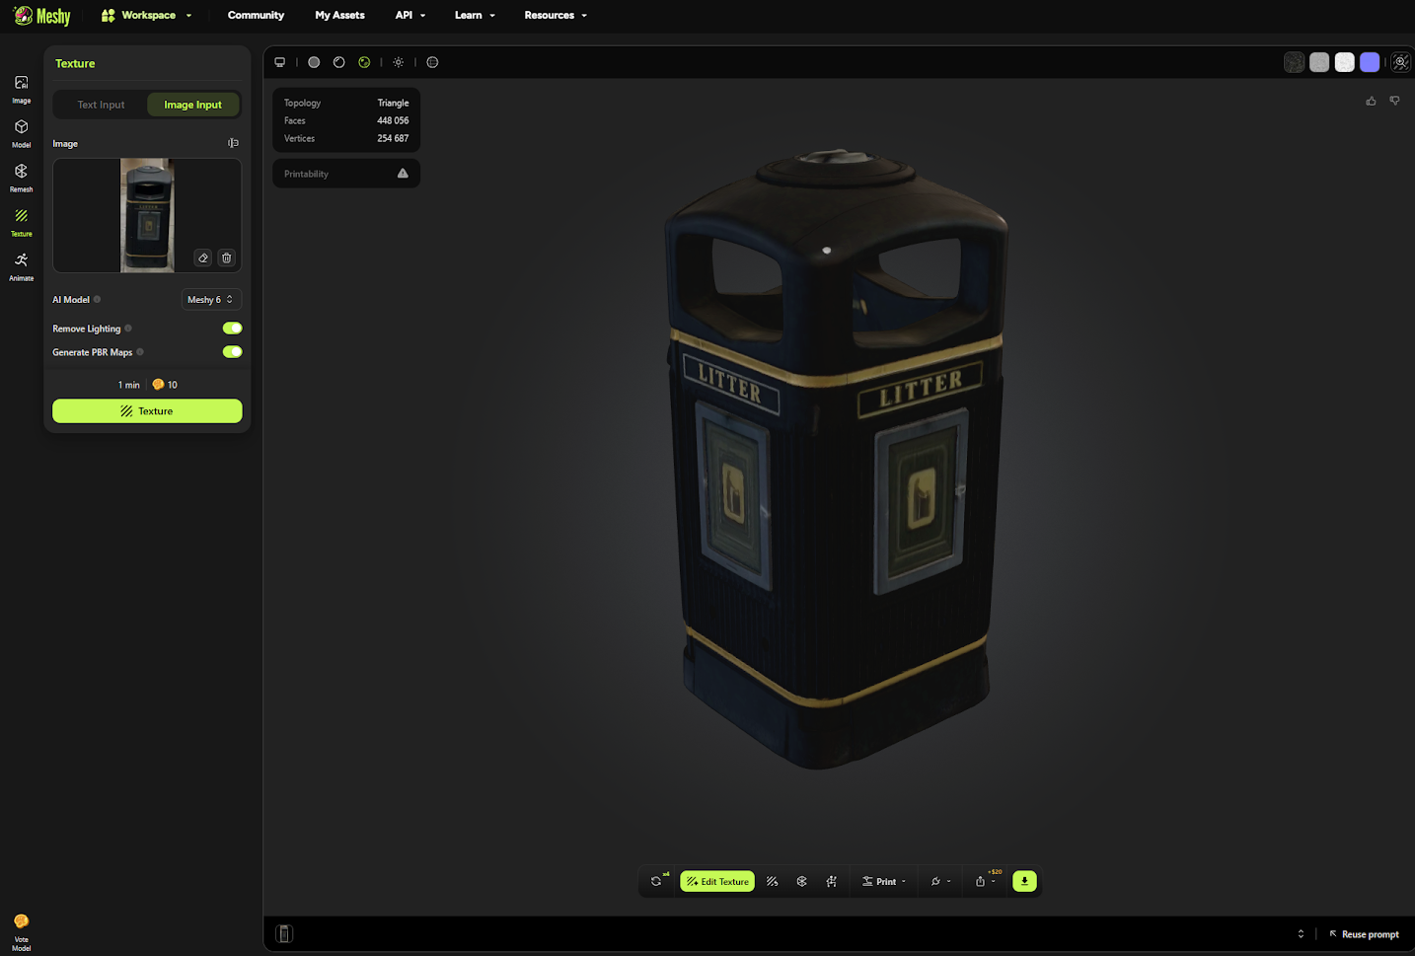Image resolution: width=1415 pixels, height=956 pixels.
Task: Open the Model tool from the sidebar
Action: point(21,131)
